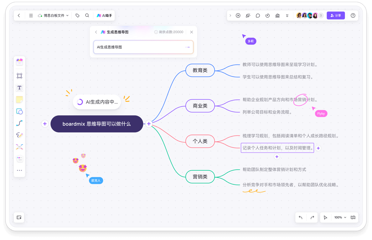Close the 生成思维导图 panel
372x240 pixels.
pyautogui.click(x=191, y=32)
